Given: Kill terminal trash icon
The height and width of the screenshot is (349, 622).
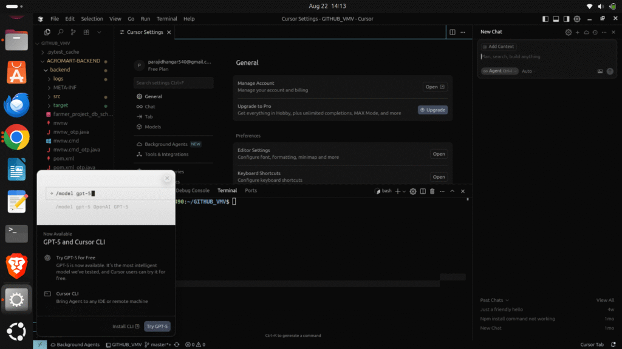Looking at the screenshot, I should (x=432, y=191).
